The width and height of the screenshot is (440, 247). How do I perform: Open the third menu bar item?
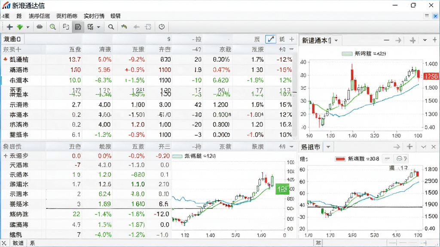pyautogui.click(x=39, y=16)
